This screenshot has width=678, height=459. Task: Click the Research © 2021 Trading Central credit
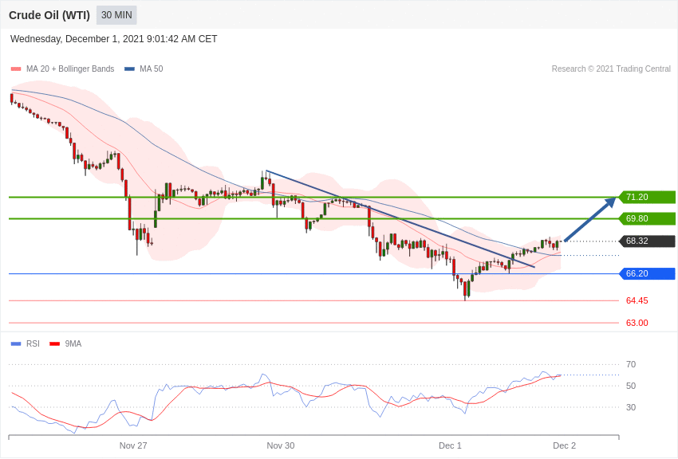point(611,69)
